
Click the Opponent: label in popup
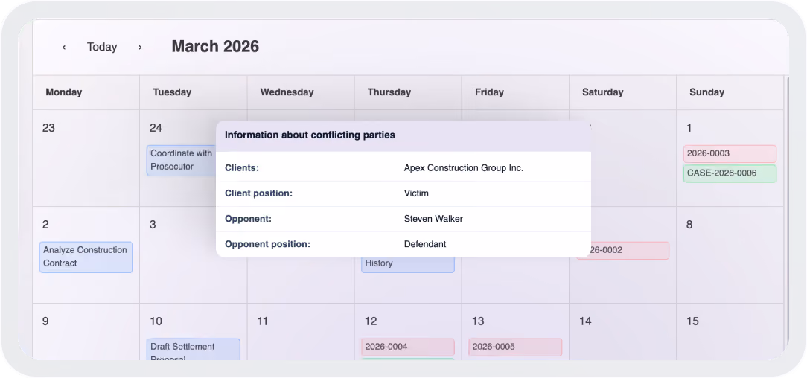click(248, 219)
